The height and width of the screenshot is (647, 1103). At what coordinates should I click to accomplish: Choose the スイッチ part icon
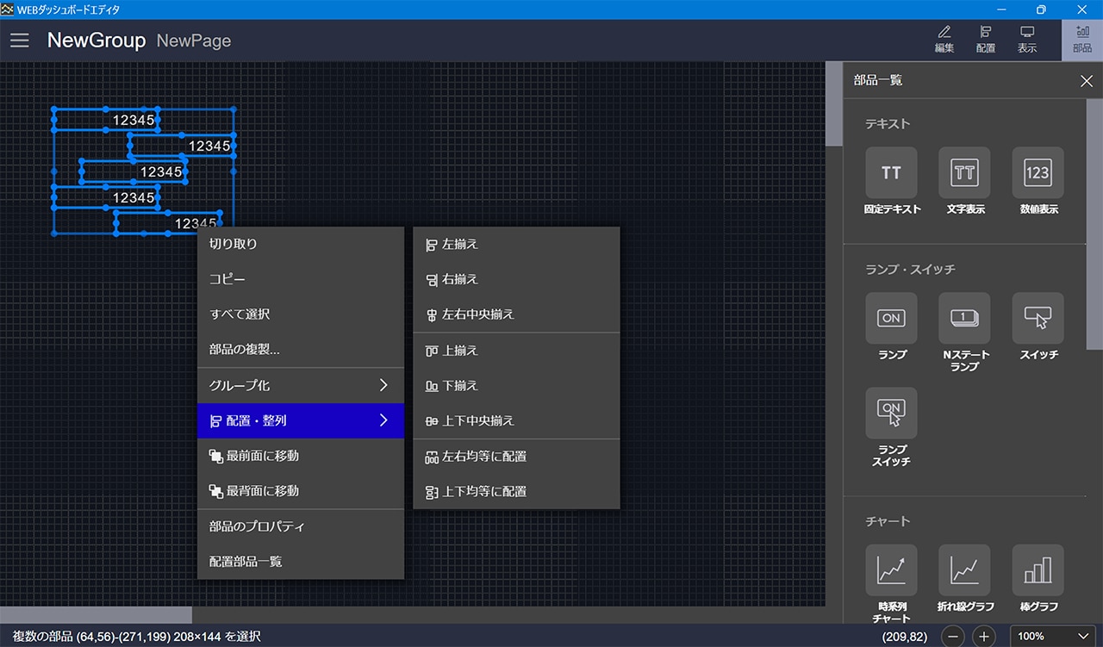coord(1038,319)
